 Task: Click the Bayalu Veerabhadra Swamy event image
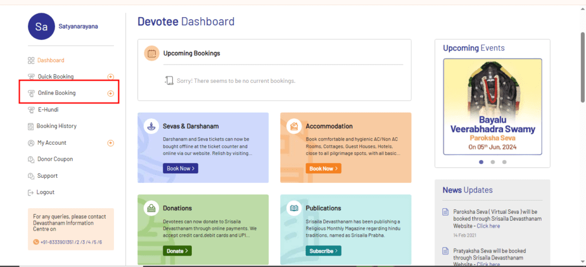[x=492, y=106]
